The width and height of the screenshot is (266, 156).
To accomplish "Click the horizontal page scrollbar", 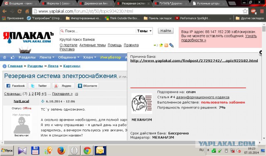I will 131,142.
